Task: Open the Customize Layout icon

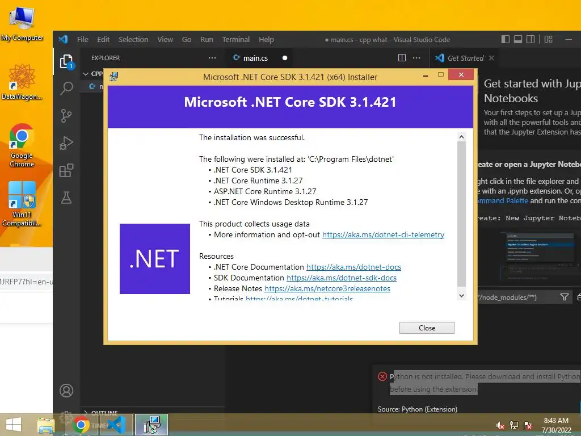Action: click(549, 39)
